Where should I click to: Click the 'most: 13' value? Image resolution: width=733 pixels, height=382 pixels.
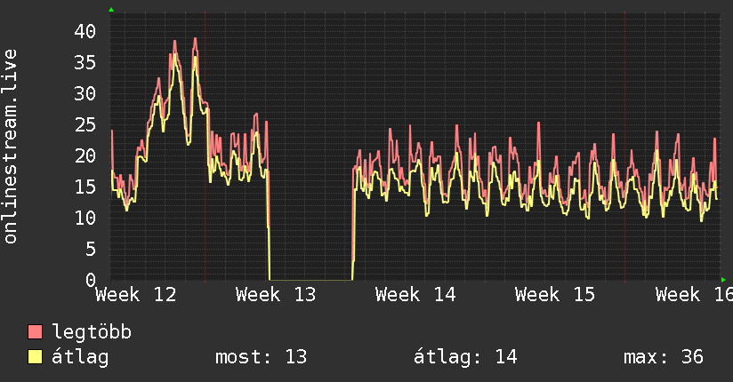click(x=261, y=357)
